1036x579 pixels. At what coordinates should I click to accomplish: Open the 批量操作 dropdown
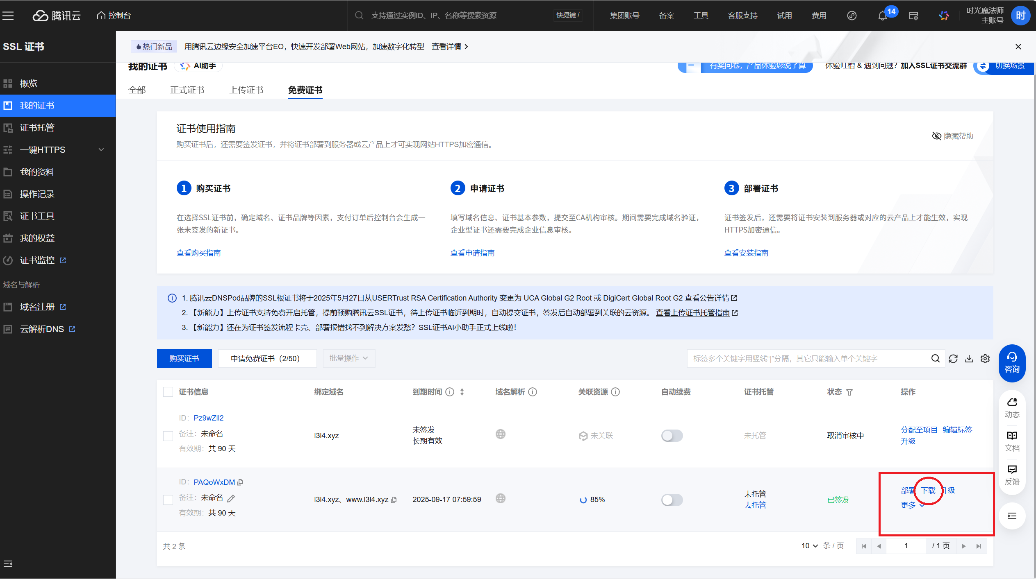point(348,358)
